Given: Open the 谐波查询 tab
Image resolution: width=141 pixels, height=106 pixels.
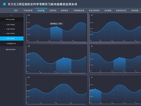Looking at the screenshot, I should [65, 11].
